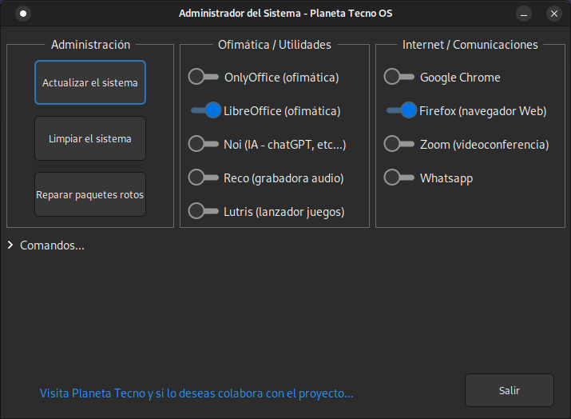Click the LibreOffice (ofimática) label text
Screen dimensions: 571x419
coord(282,111)
